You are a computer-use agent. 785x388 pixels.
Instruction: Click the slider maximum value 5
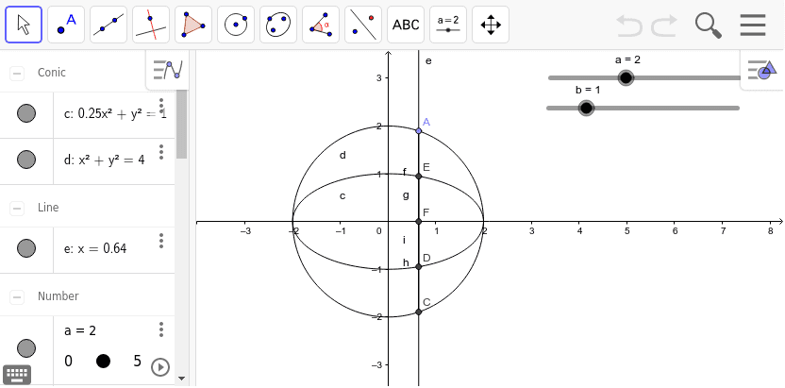[137, 361]
